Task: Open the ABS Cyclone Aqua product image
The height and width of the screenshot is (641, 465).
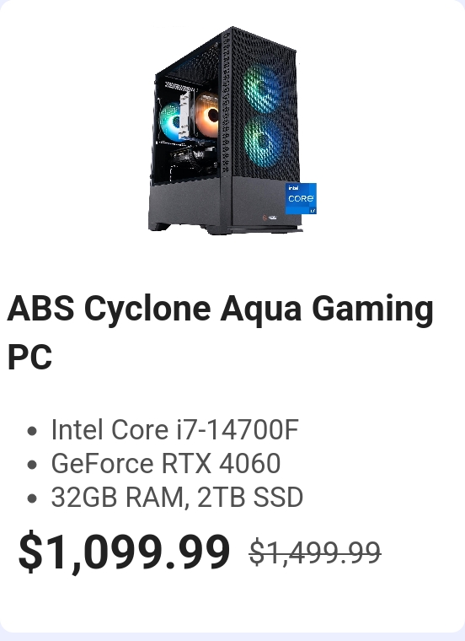Action: coord(232,130)
